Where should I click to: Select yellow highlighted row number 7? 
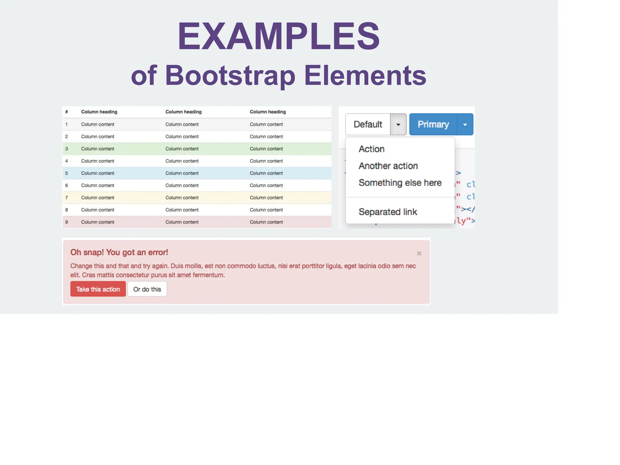(197, 198)
